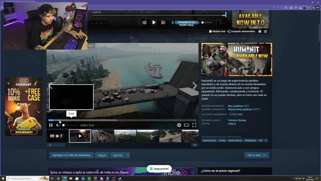Seek on the trailer progress bar
This screenshot has width=321, height=181.
coord(122,120)
